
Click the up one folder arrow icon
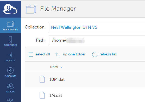coord(58,54)
